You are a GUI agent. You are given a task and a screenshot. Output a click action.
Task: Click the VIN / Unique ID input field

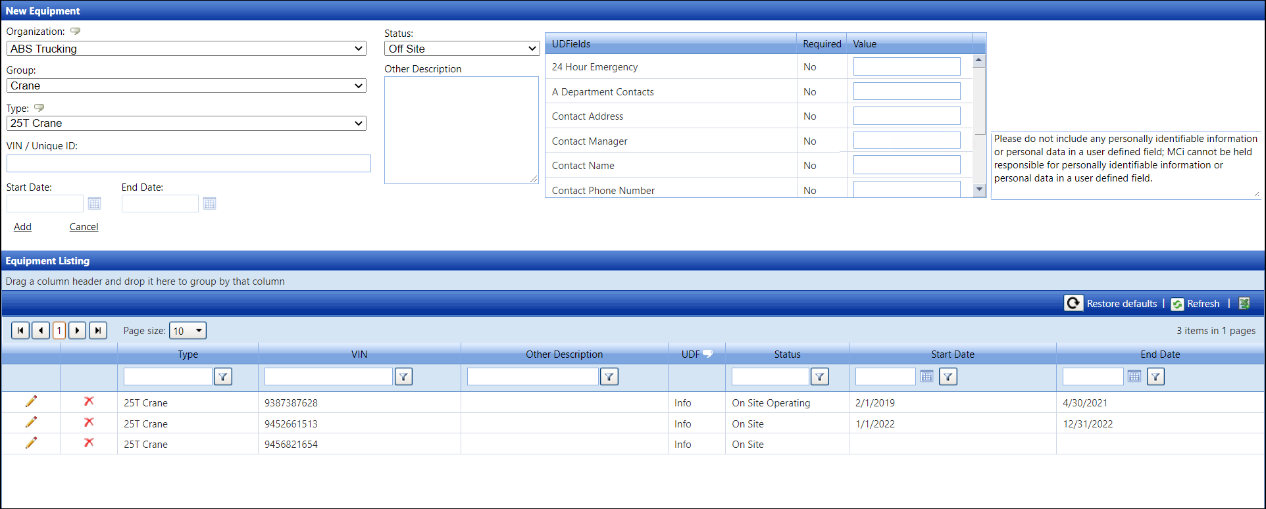point(189,164)
